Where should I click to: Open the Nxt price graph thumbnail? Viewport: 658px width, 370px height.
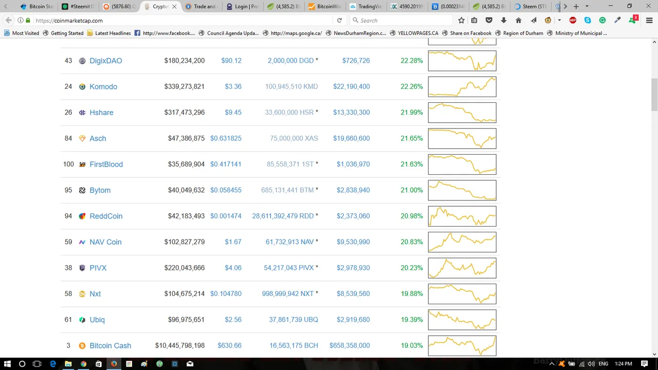[462, 294]
